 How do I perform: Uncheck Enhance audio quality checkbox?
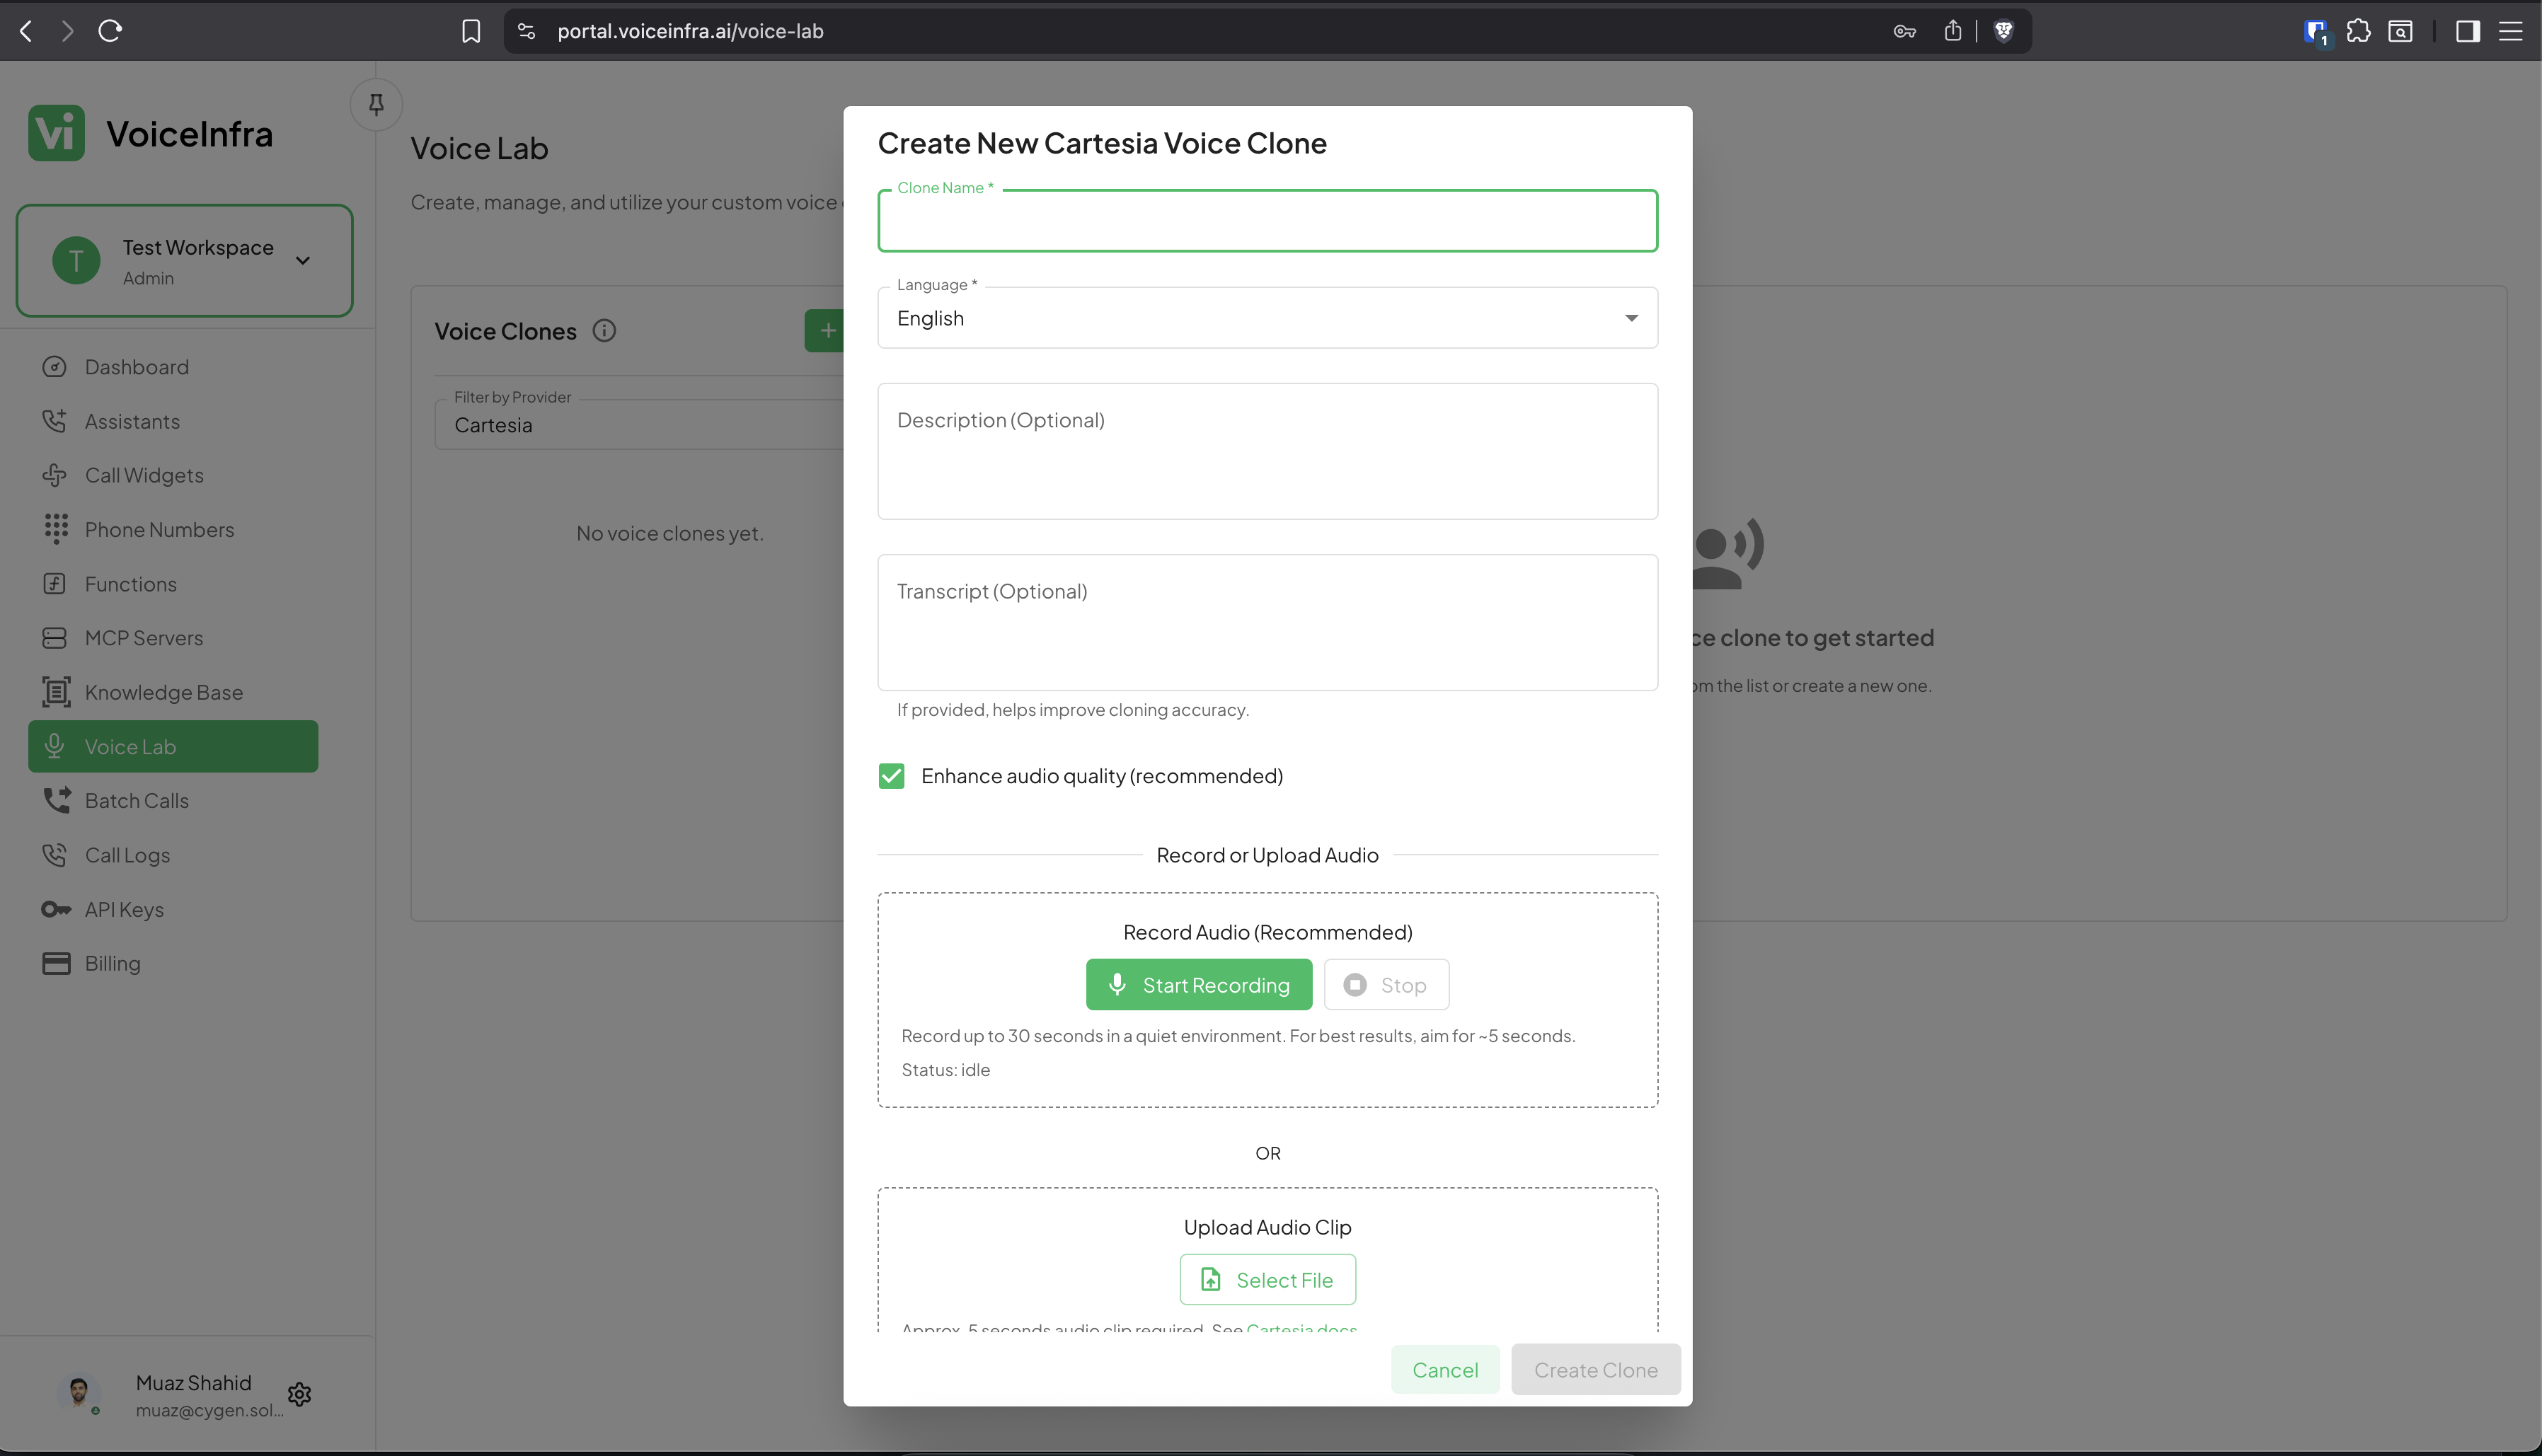[891, 776]
